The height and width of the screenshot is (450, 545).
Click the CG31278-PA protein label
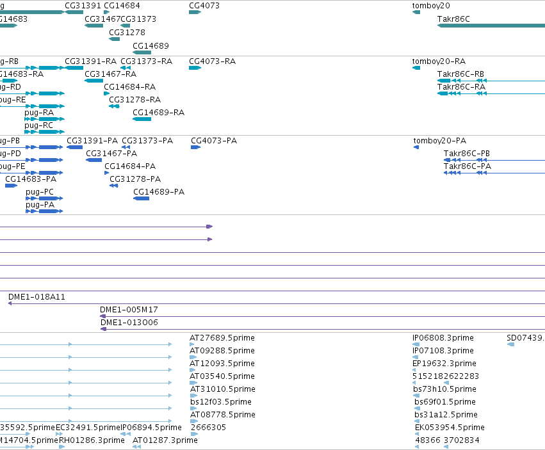pos(135,179)
